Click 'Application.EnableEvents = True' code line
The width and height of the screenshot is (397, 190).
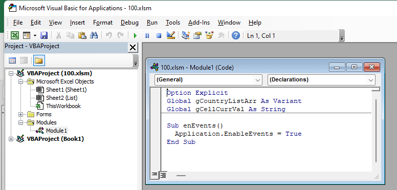tap(238, 134)
